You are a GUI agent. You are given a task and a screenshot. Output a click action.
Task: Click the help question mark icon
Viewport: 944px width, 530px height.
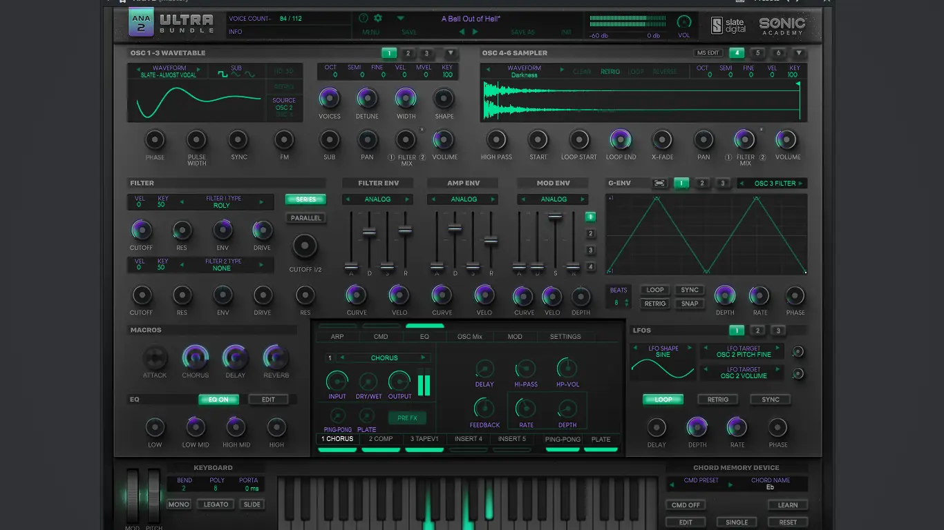click(362, 18)
